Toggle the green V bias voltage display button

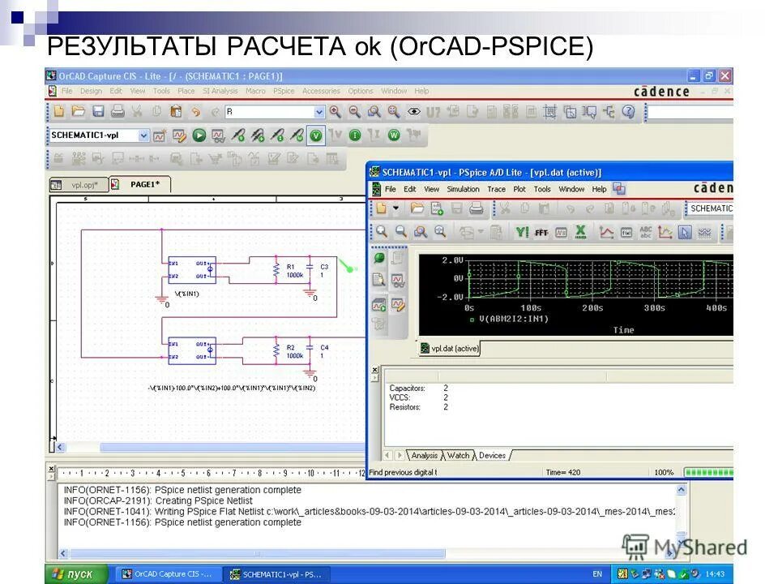coord(316,135)
